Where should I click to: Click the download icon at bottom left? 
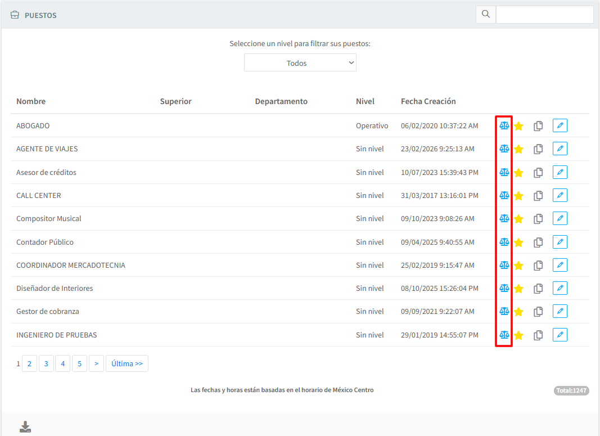click(x=25, y=427)
